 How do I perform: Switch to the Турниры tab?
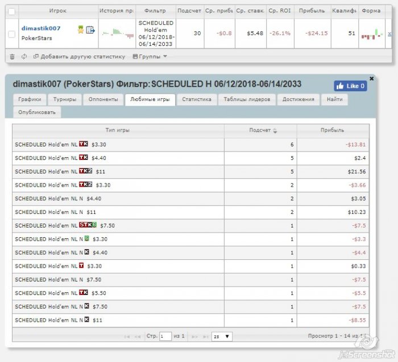click(65, 99)
